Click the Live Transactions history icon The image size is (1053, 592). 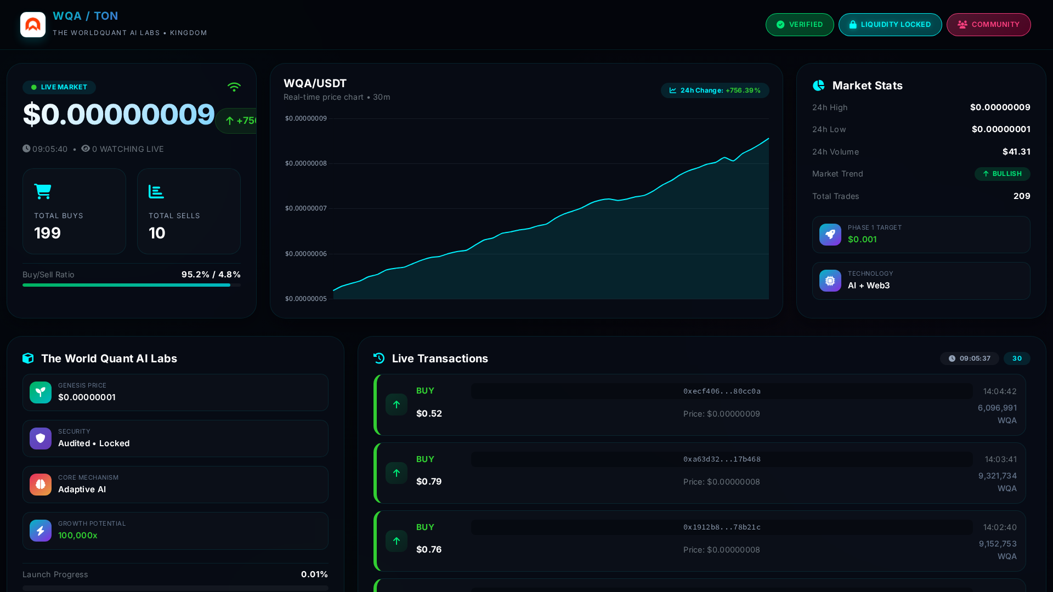[x=379, y=358]
